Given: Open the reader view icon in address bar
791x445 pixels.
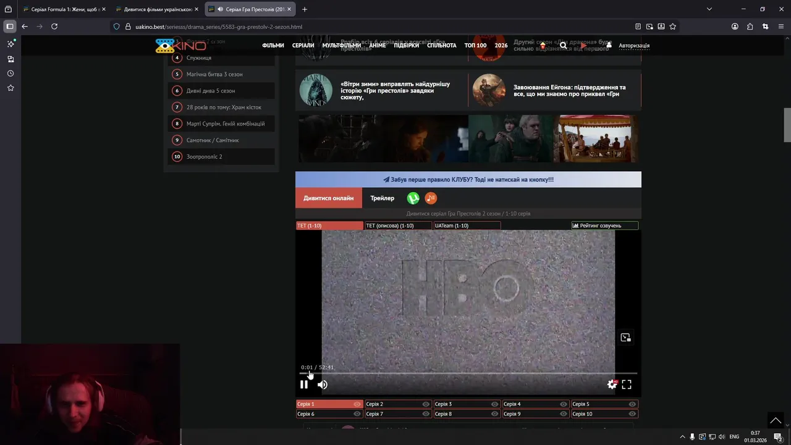Looking at the screenshot, I should click(638, 27).
